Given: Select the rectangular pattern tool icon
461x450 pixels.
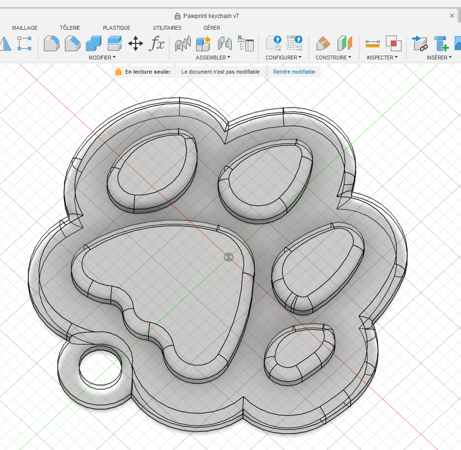Looking at the screenshot, I should [x=24, y=43].
